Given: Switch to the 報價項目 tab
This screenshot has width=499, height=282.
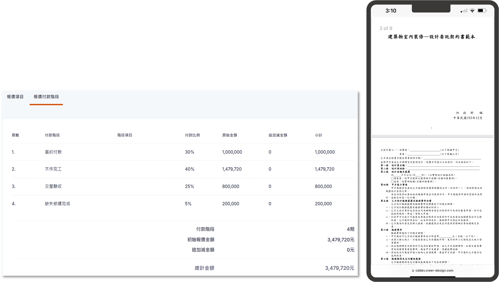Looking at the screenshot, I should 15,97.
